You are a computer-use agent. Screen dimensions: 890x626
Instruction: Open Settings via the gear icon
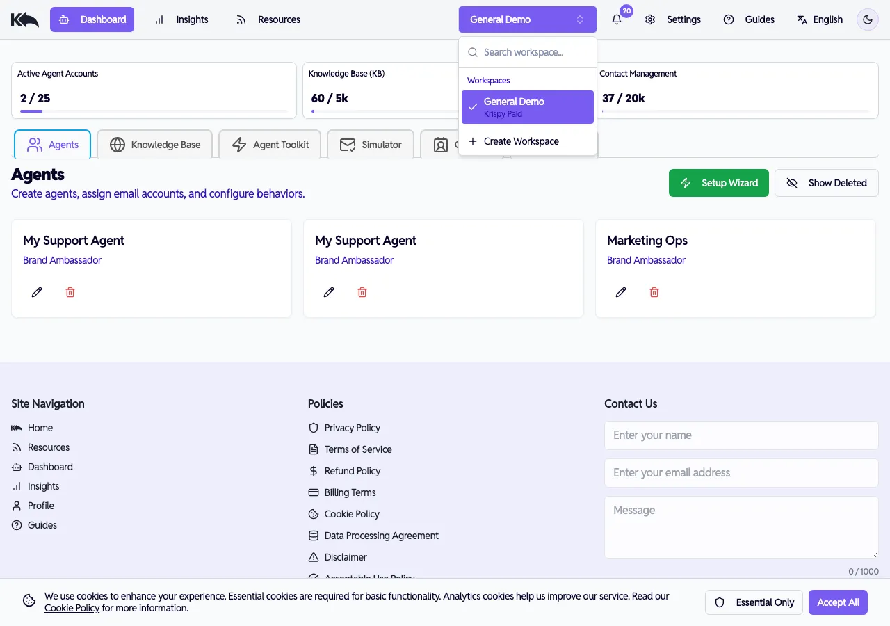click(650, 19)
